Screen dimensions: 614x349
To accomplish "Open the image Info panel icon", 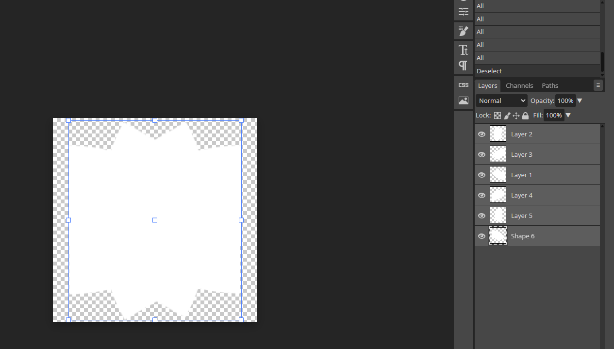I will [x=464, y=100].
